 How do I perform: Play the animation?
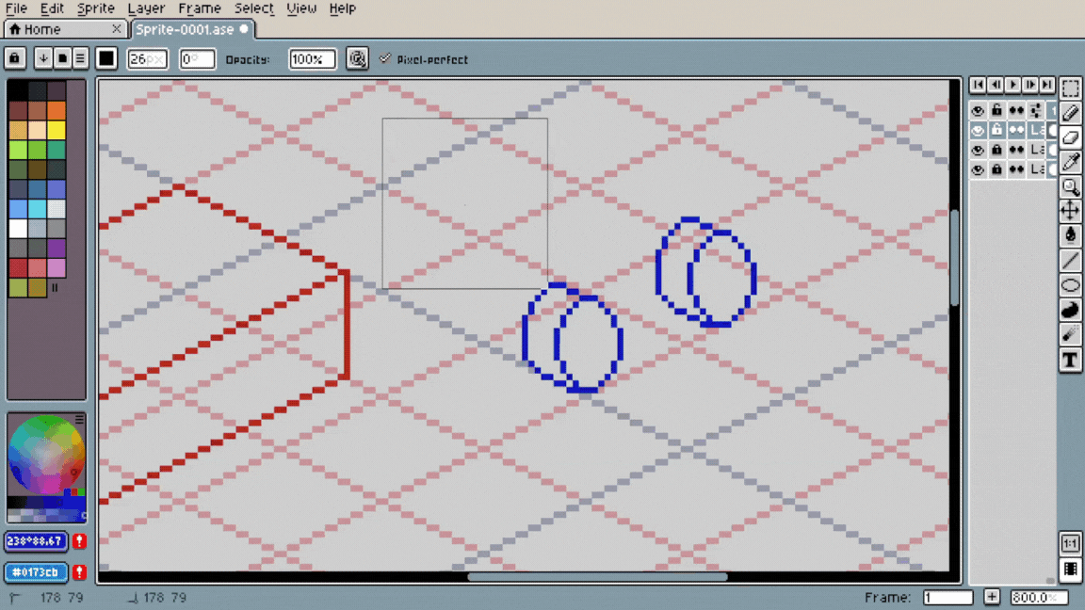click(x=1012, y=85)
